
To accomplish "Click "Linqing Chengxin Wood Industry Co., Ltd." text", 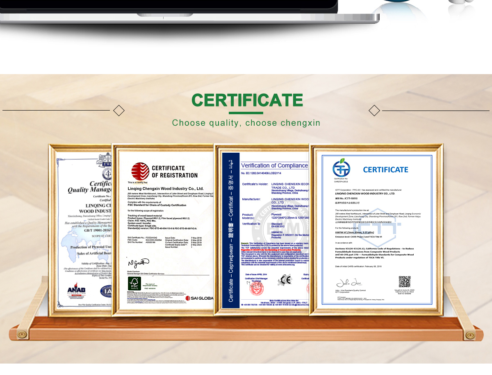I will coord(166,188).
